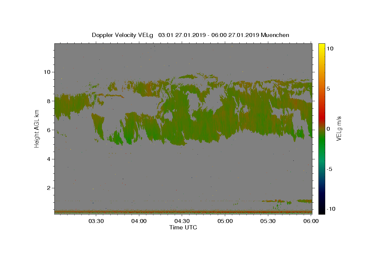Click the colorbar tick label -5
Image resolution: width=386 pixels, height=257 pixels.
330,169
